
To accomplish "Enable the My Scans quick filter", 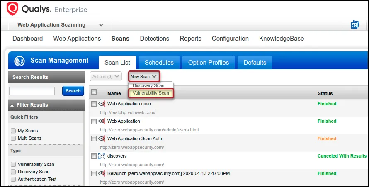I will [x=13, y=131].
